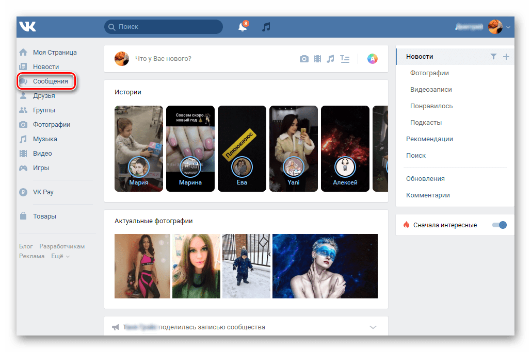Open VK Pay in the left menu
This screenshot has height=352, width=531.
43,192
